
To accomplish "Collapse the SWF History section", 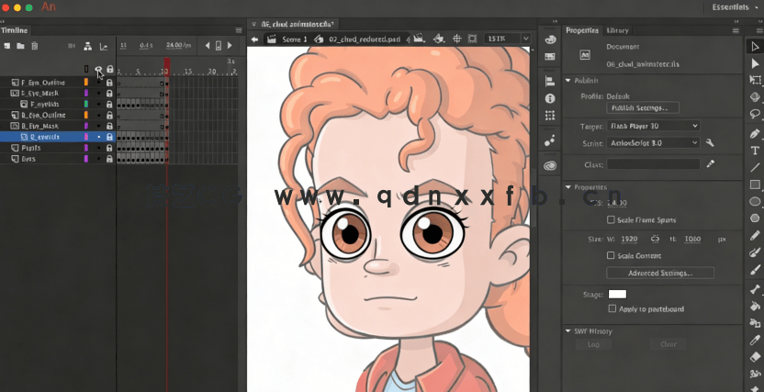I will (x=568, y=331).
